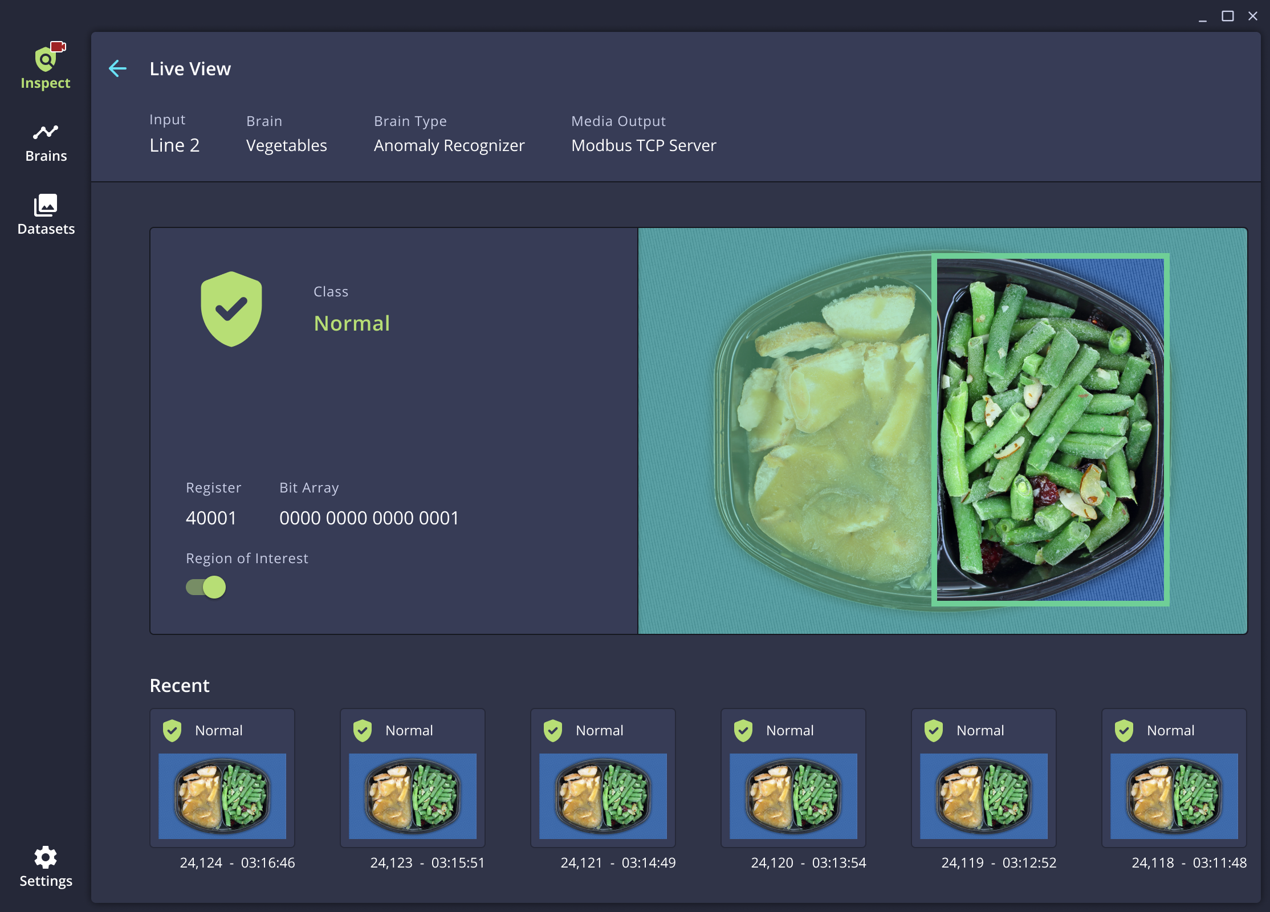The height and width of the screenshot is (912, 1270).
Task: Click the shield badge on frame 24,118
Action: (x=1124, y=730)
